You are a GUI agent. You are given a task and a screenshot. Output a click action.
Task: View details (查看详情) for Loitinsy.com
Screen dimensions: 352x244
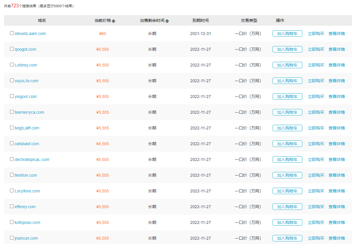pos(337,65)
